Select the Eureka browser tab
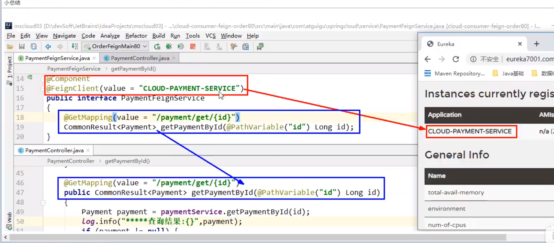The image size is (554, 243). [474, 44]
